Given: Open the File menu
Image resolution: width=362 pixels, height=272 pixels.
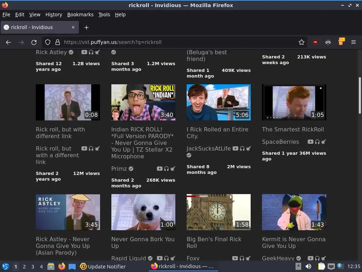Looking at the screenshot, I should click(6, 15).
